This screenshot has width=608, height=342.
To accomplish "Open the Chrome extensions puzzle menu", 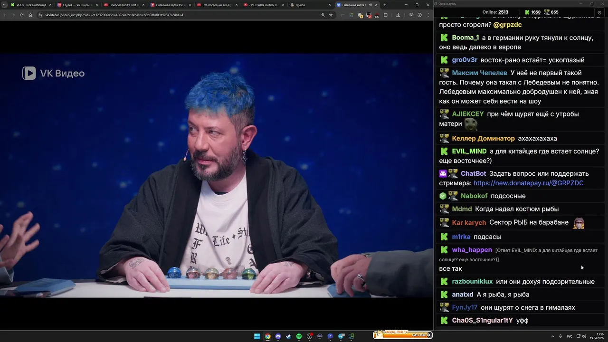I will pyautogui.click(x=386, y=15).
